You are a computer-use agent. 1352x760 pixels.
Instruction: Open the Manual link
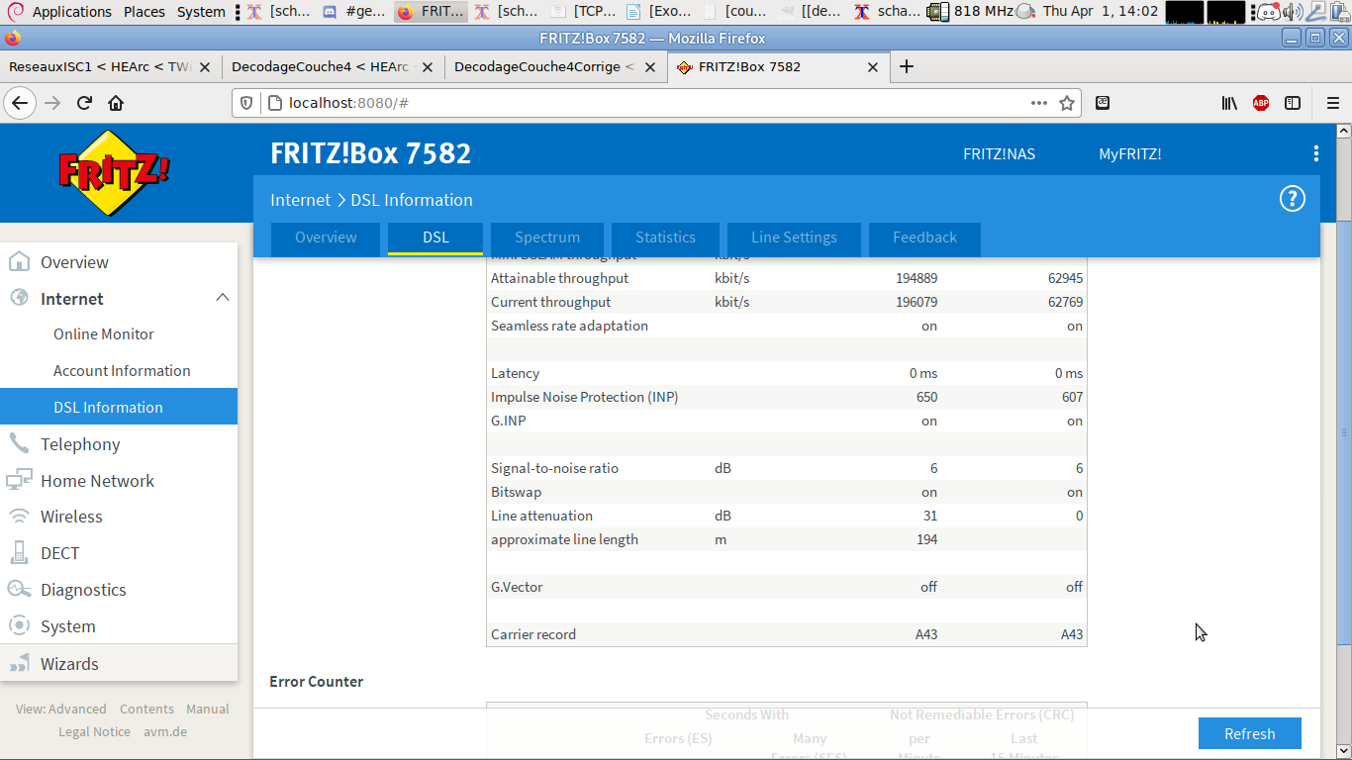click(208, 709)
